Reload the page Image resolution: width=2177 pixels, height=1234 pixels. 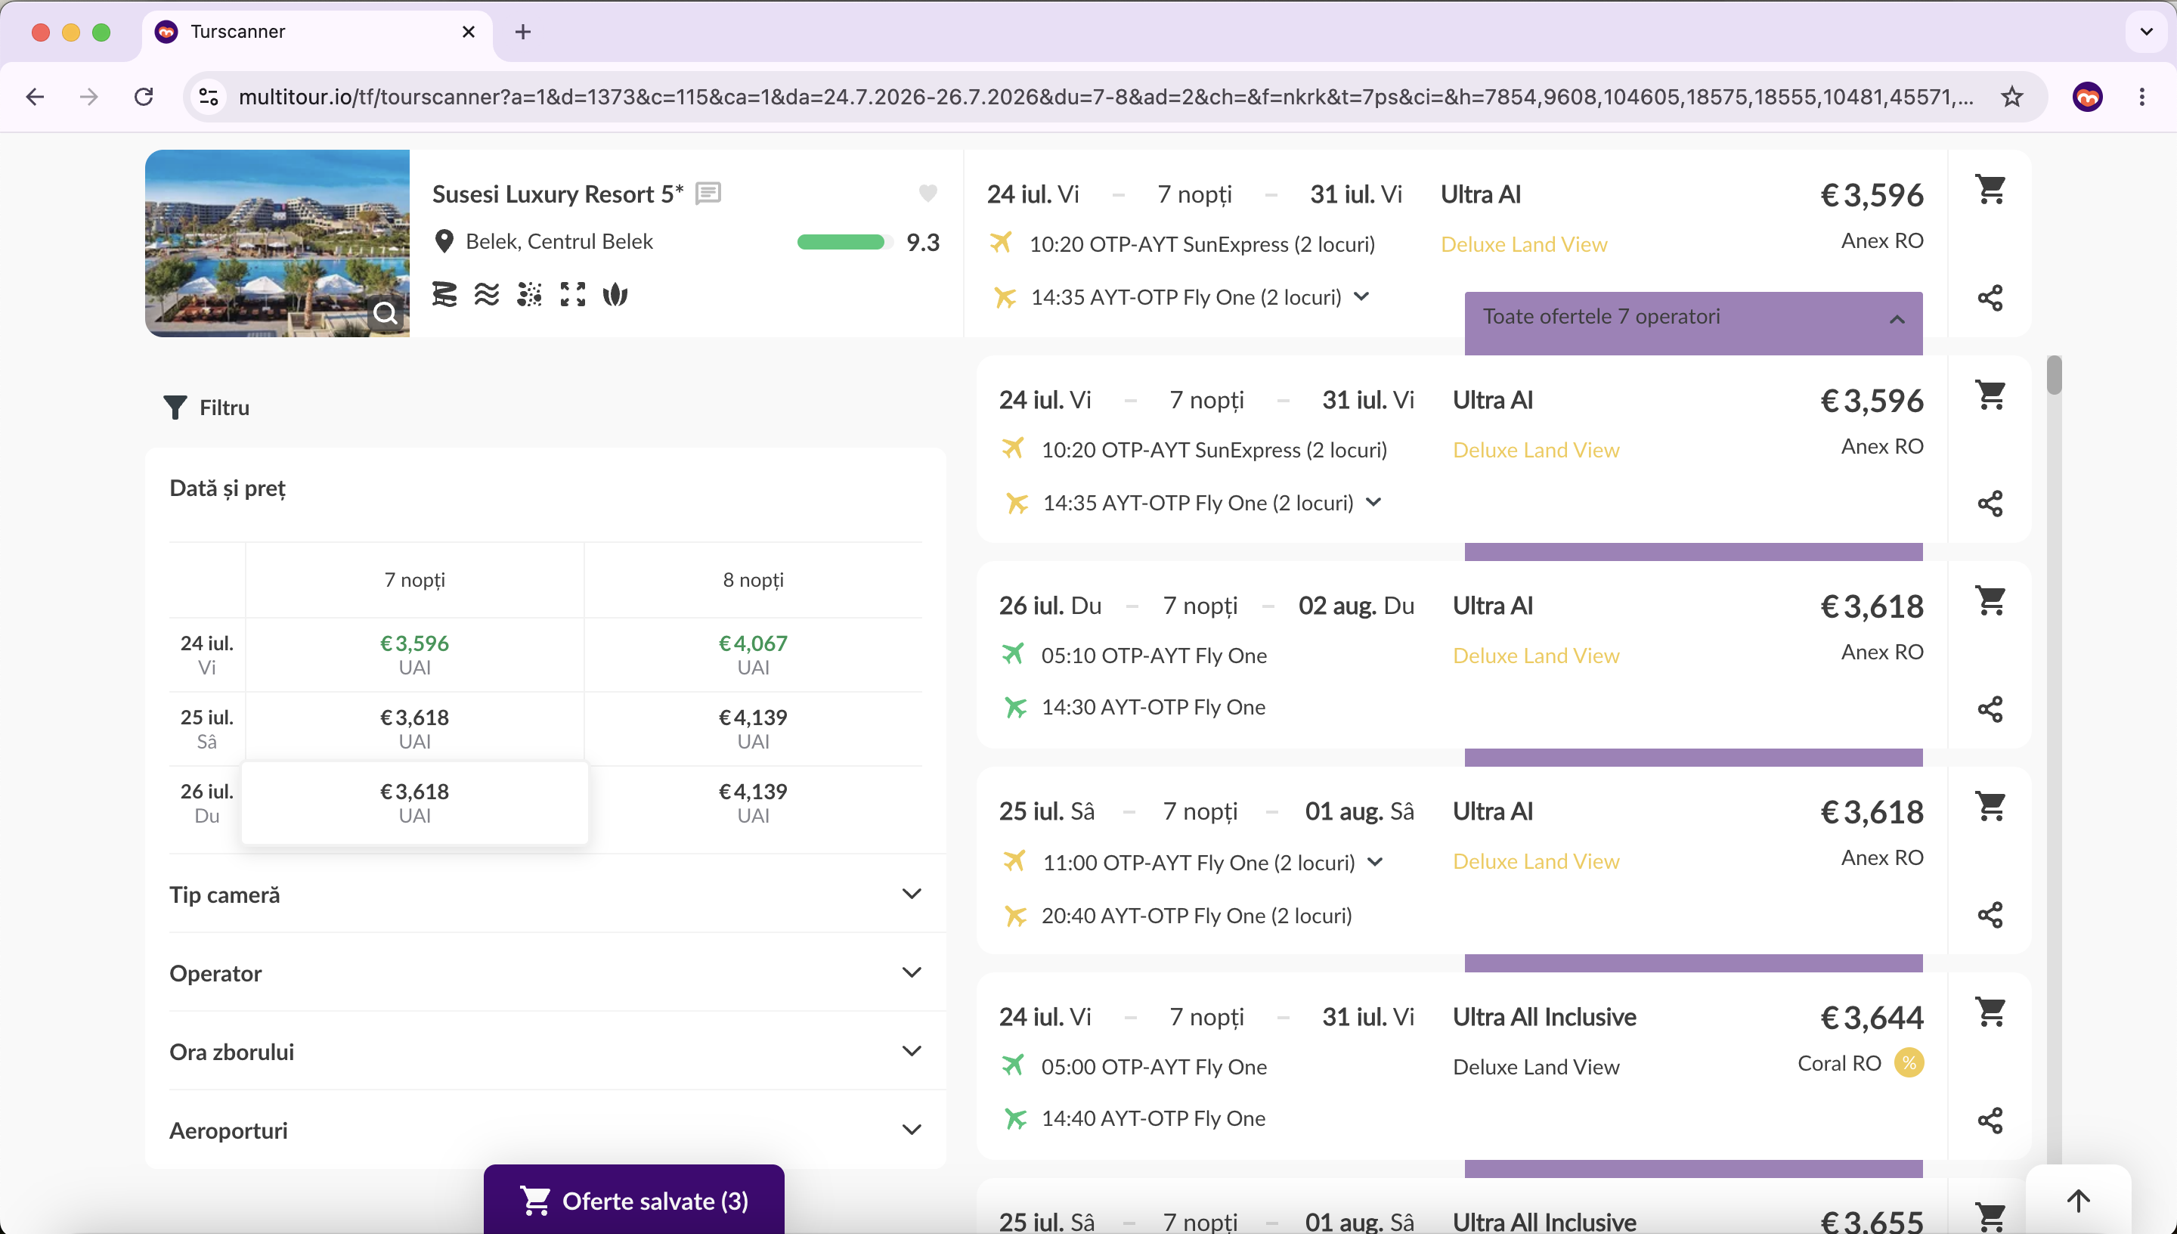144,97
